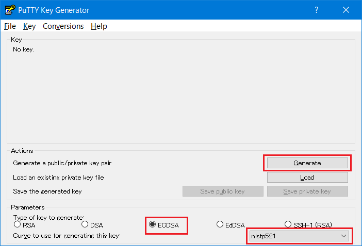Select the SSH-1 (RSA) option
The image size is (362, 246).
[x=288, y=224]
